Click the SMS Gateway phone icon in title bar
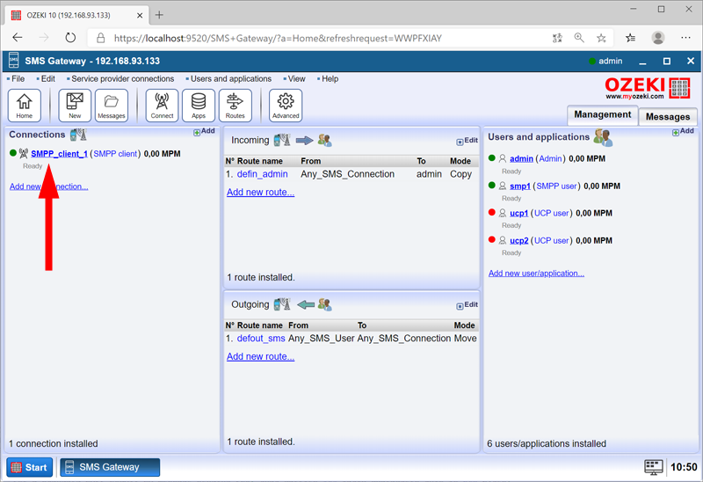 [x=14, y=61]
